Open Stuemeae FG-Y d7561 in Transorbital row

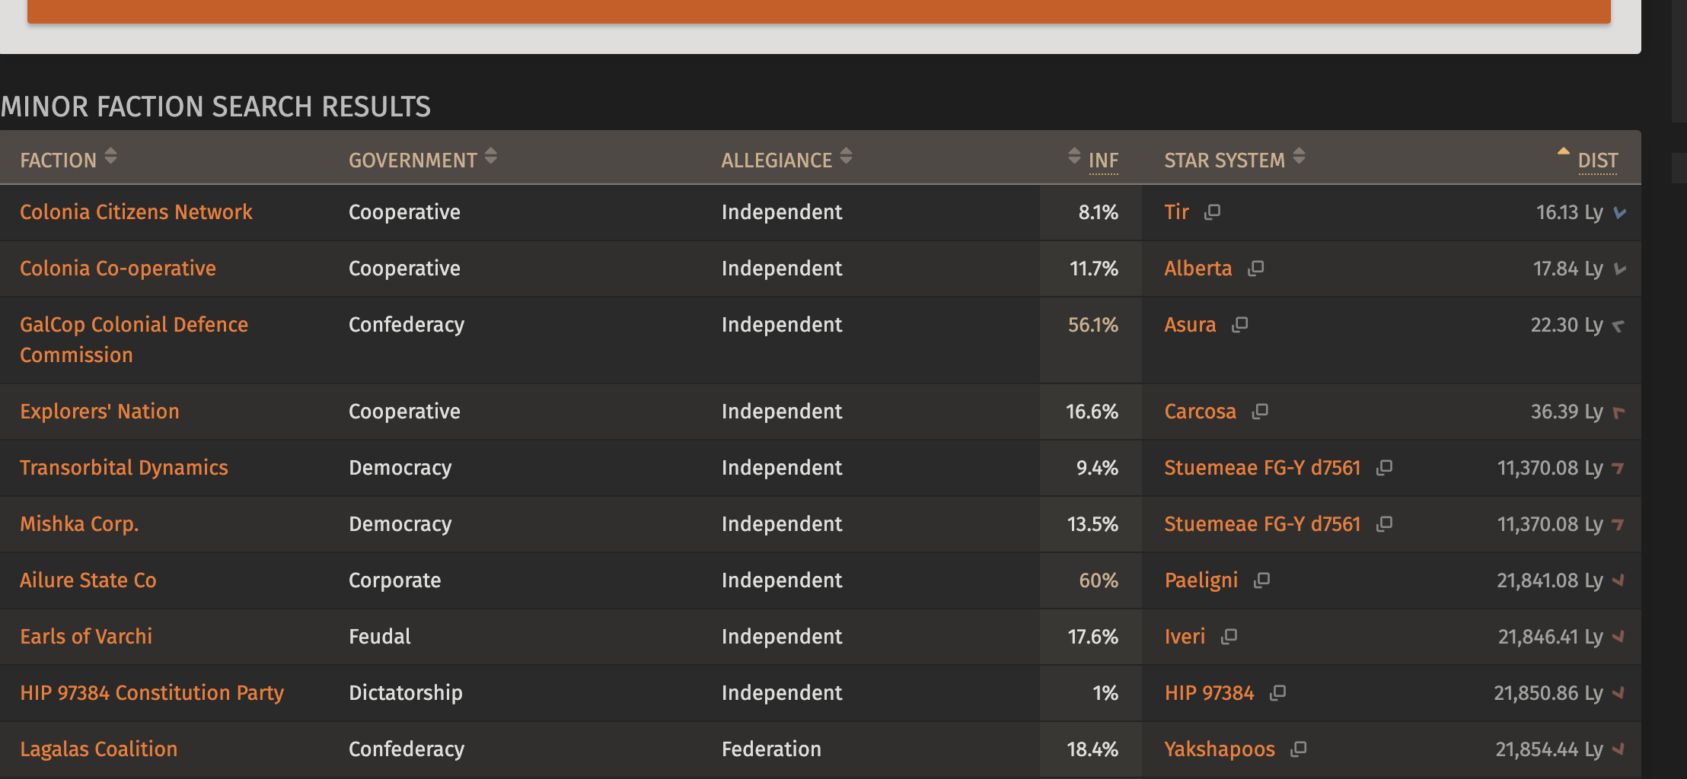click(x=1262, y=468)
